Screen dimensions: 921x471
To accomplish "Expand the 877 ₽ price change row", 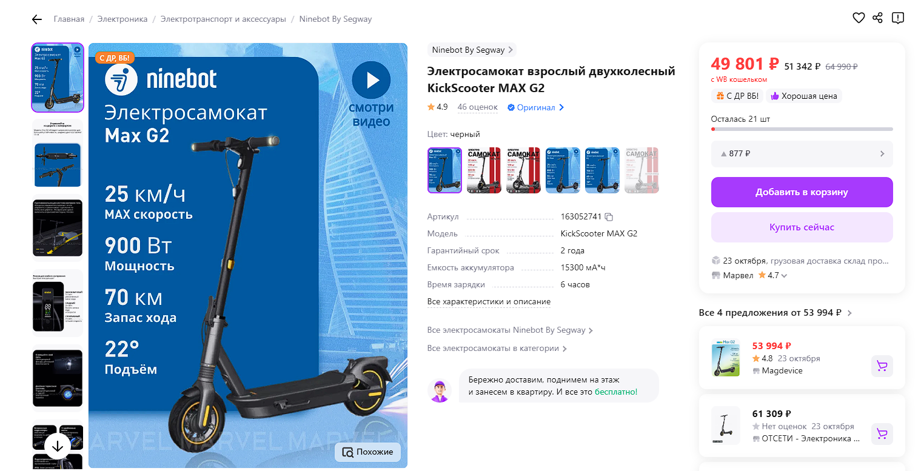I will [x=802, y=154].
